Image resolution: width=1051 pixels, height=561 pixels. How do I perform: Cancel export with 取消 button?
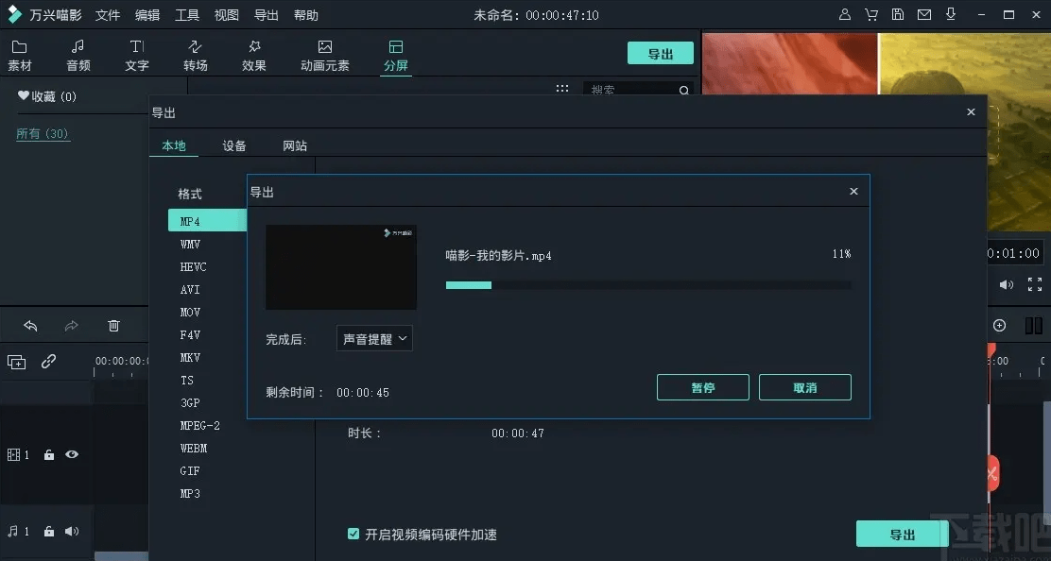(x=804, y=387)
